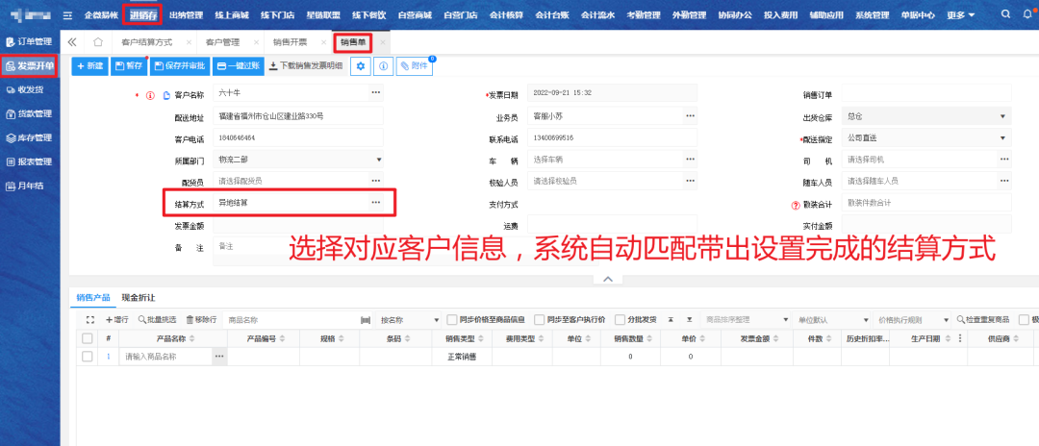Click red info icon beside 客户名称

tap(150, 95)
